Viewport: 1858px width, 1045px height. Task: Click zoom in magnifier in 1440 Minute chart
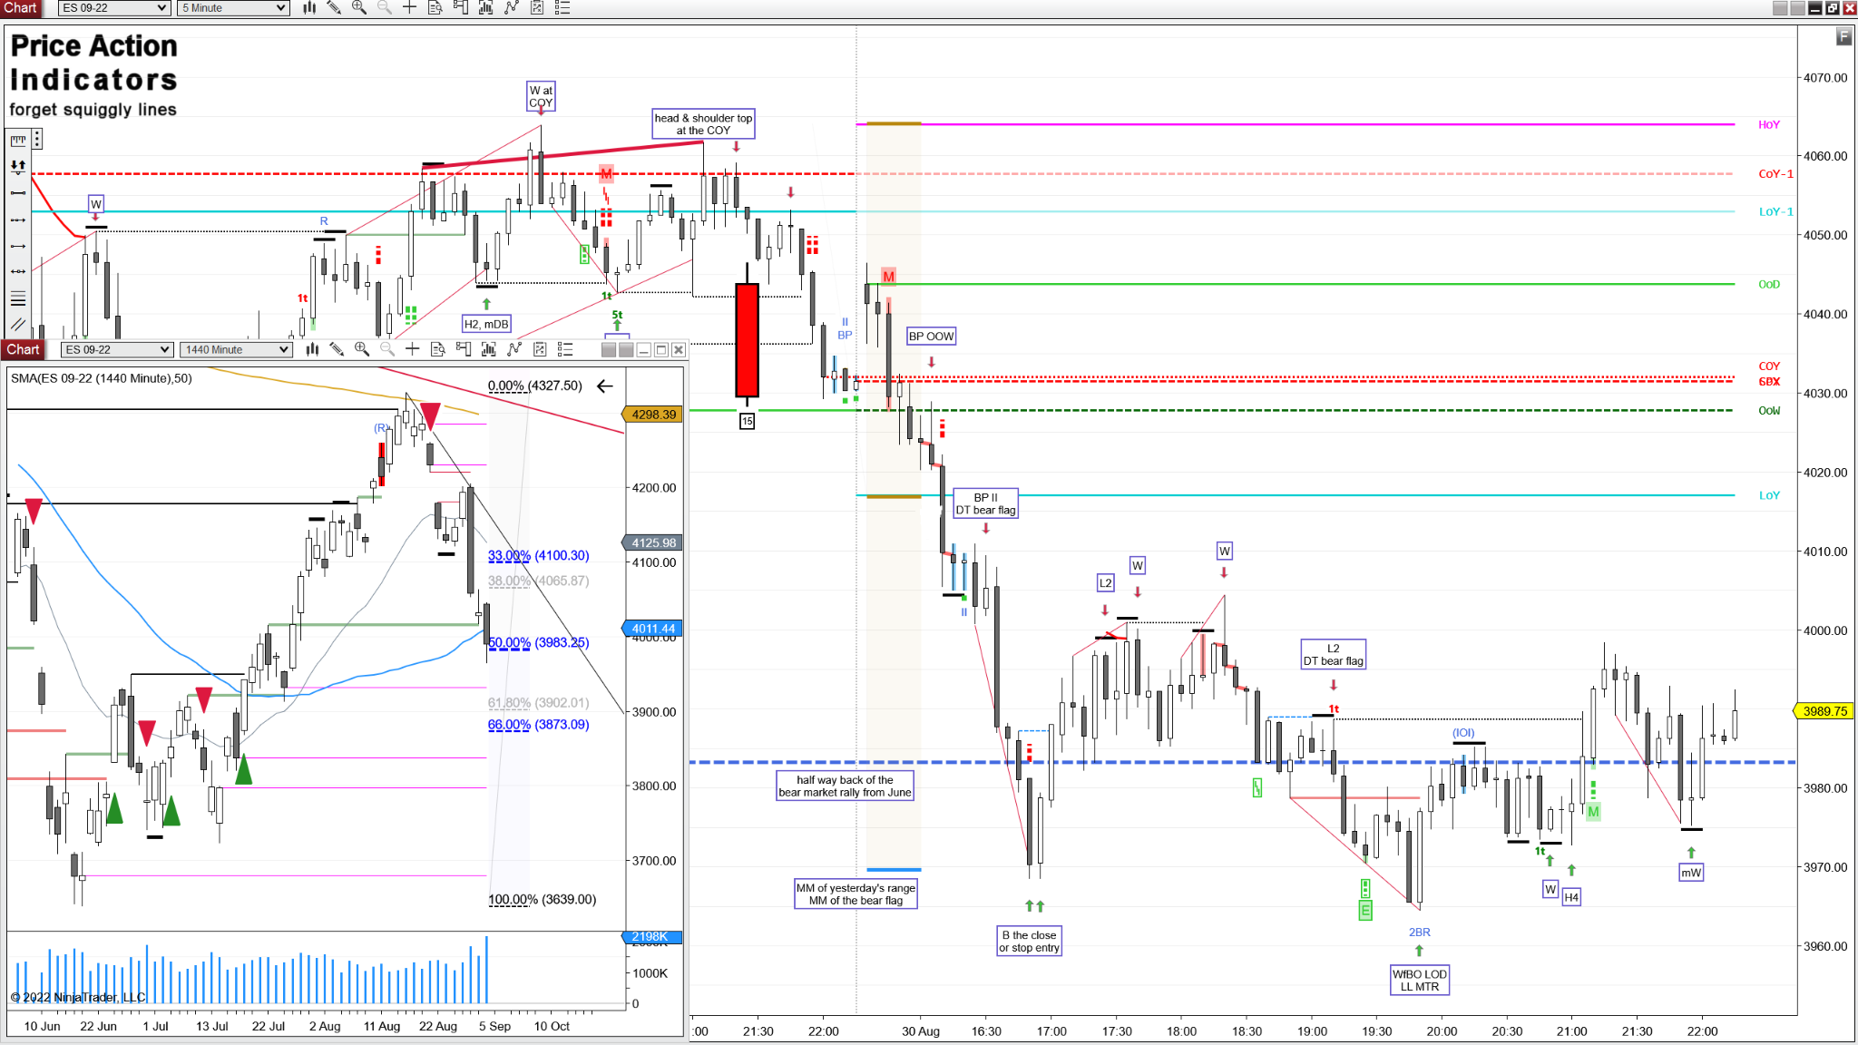click(362, 349)
